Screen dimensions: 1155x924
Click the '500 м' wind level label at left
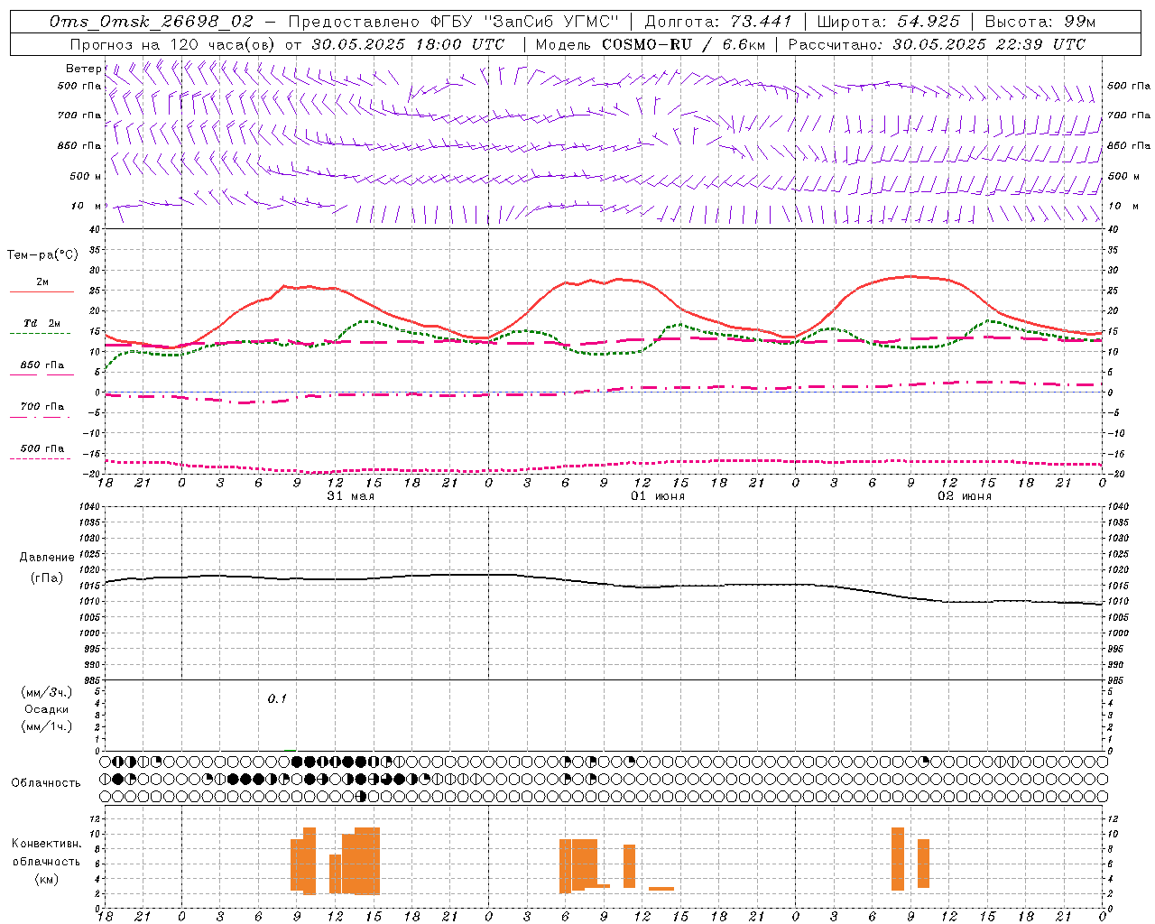pyautogui.click(x=86, y=176)
